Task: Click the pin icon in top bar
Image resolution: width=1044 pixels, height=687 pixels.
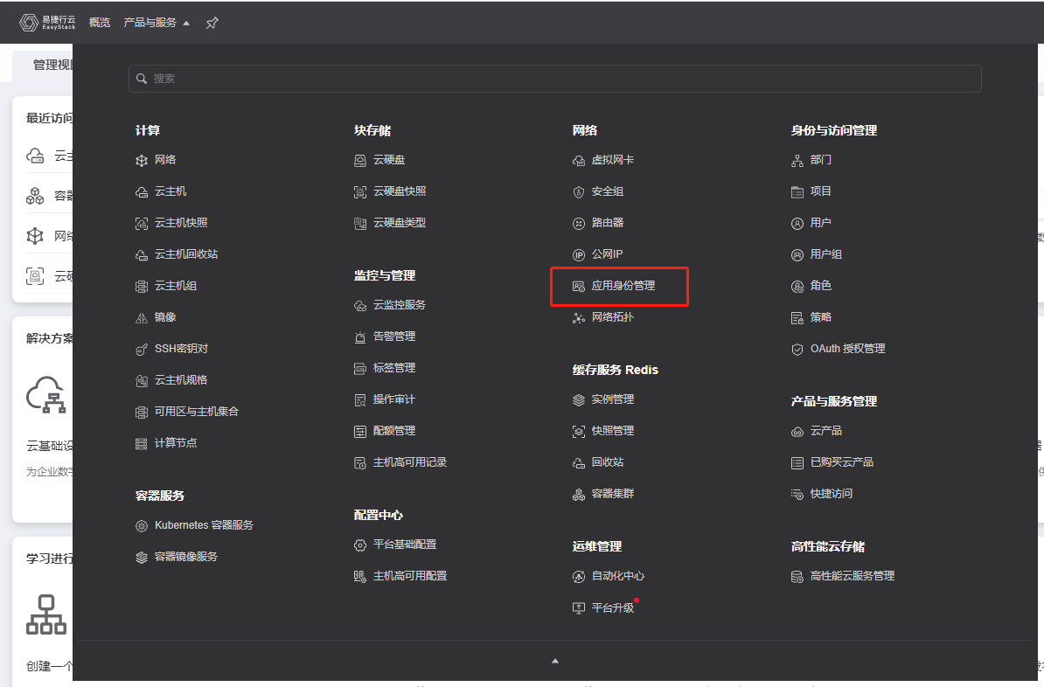Action: (212, 23)
